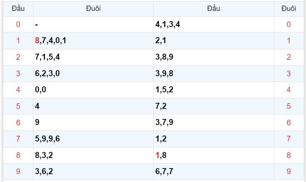Click the cell containing 7,2
306x182 pixels.
click(x=161, y=106)
